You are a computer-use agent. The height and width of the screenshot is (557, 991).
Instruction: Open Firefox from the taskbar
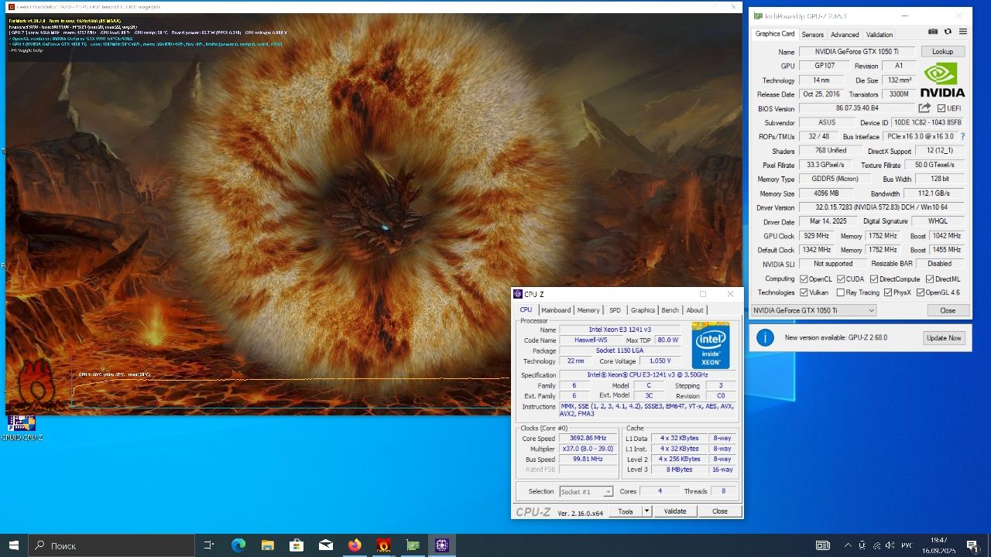coord(355,545)
